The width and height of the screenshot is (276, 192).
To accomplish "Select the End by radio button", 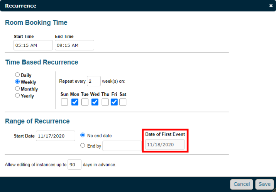I will (83, 145).
